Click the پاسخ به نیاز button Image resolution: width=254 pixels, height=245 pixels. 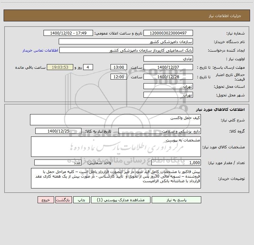pyautogui.click(x=176, y=200)
